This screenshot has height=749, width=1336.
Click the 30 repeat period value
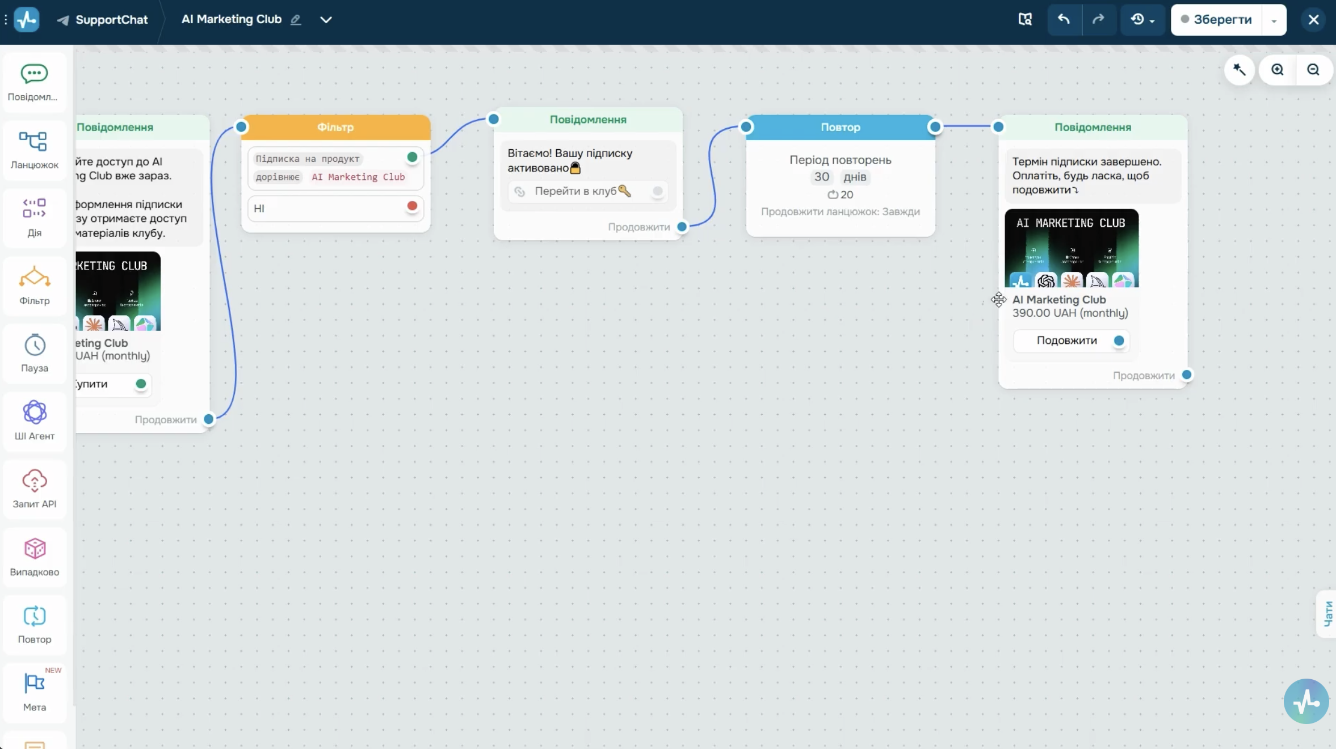point(821,177)
